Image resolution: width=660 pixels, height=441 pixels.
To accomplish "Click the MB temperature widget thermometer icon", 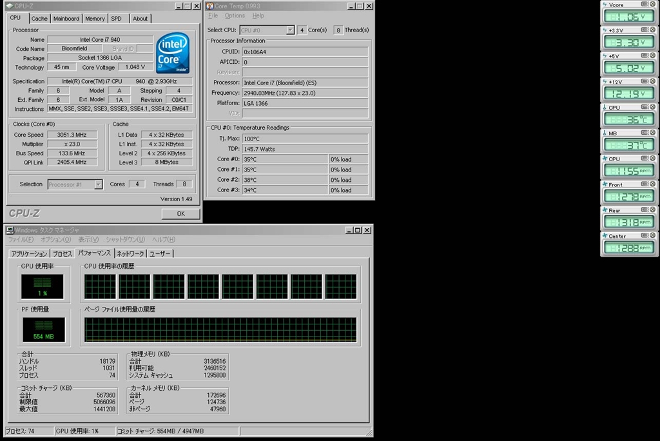I will [605, 133].
